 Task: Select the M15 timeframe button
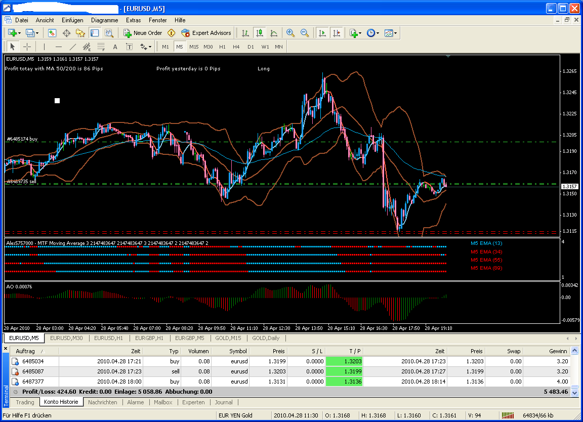pos(194,47)
